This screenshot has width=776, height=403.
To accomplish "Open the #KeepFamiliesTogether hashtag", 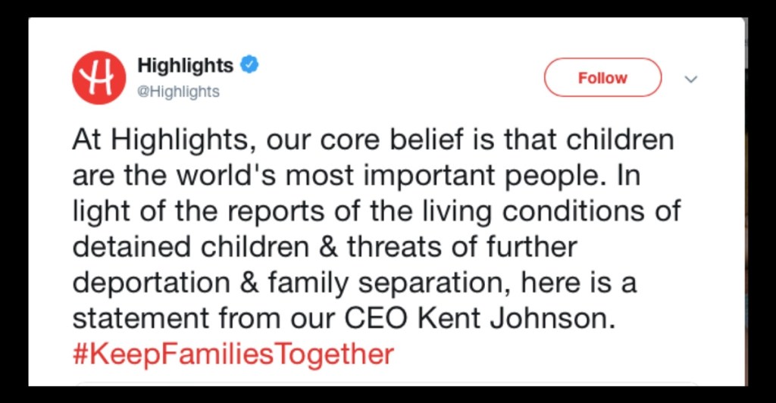I will (233, 354).
